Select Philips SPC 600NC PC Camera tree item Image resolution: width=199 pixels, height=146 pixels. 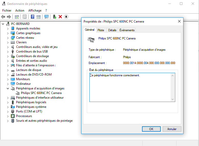[x=41, y=93]
